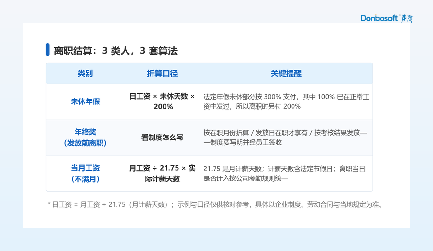
Task: Click the 法定年假未休部分按 300% 支付 note
Action: tap(286, 101)
